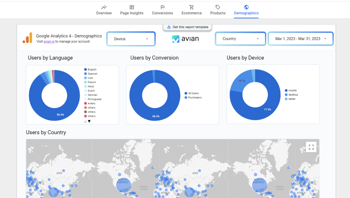Viewport: 350px width, 198px height.
Task: Click the Ecommerce shopping cart icon
Action: pos(191,7)
